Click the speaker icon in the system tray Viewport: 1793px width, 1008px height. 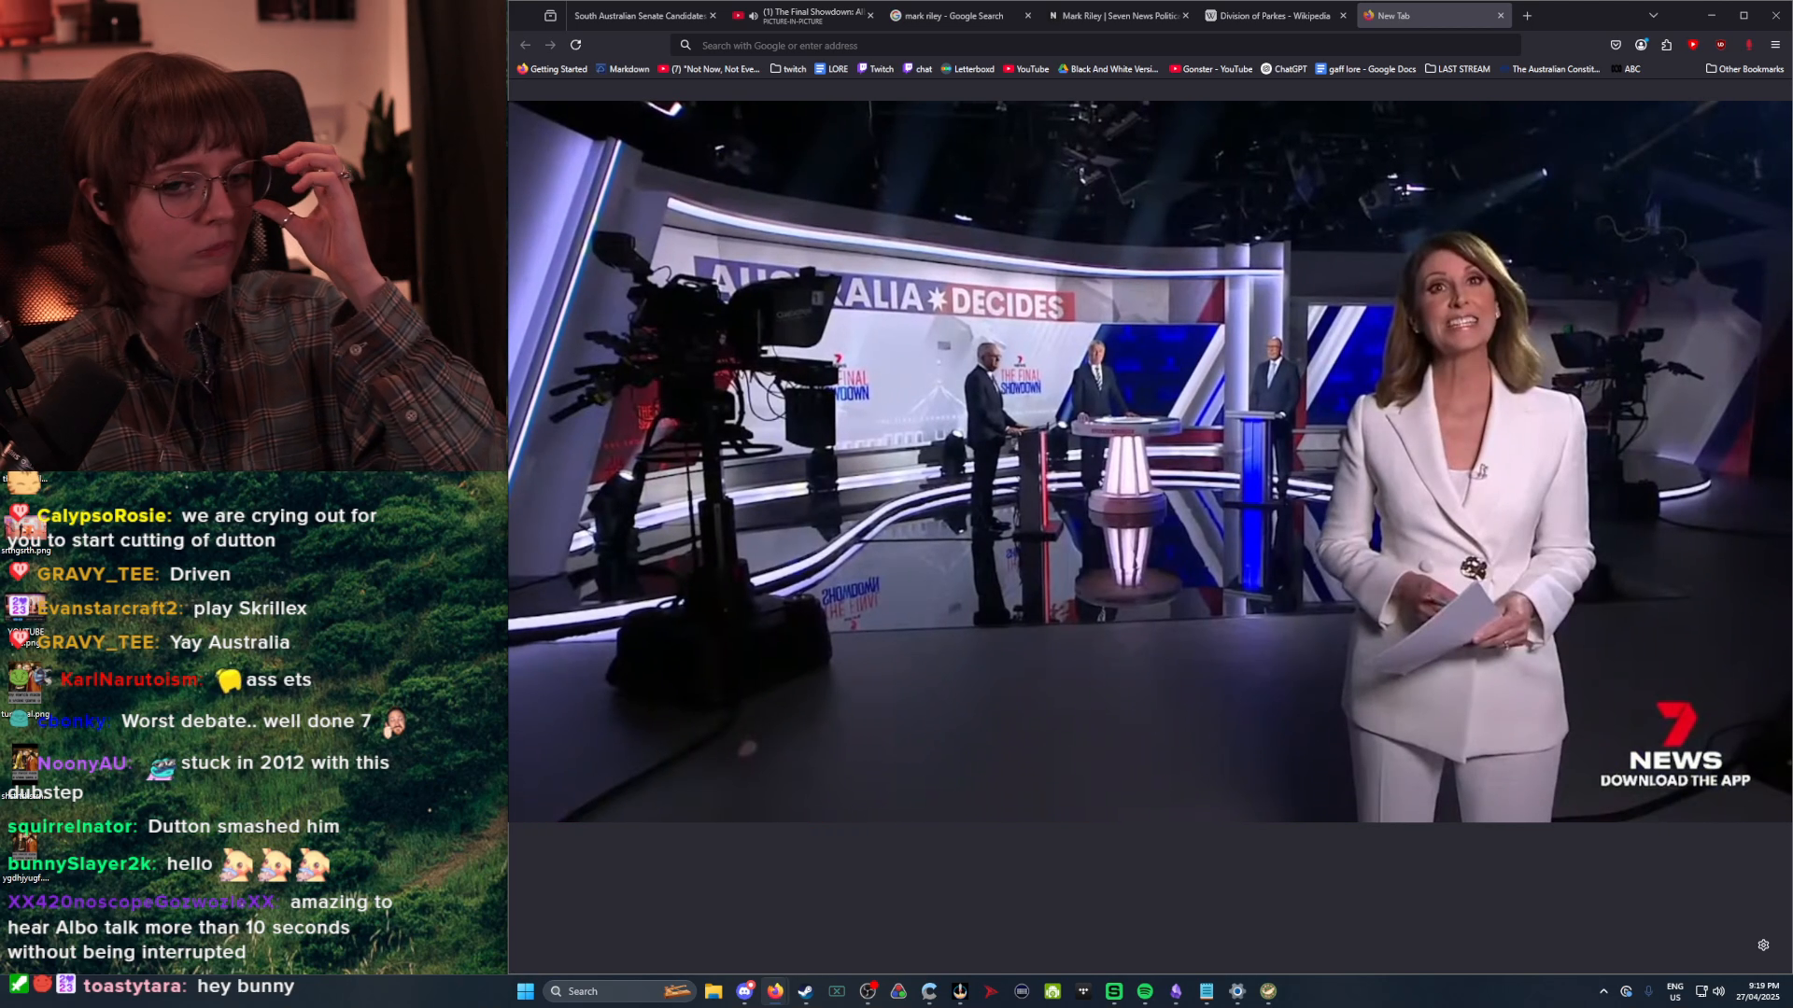(1718, 991)
